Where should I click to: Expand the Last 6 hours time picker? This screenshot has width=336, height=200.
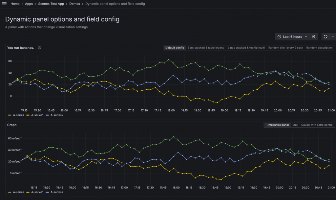click(292, 37)
